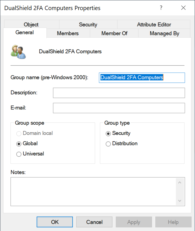Close the Properties dialog window
Viewport: 195px width, 231px height.
pos(183,8)
